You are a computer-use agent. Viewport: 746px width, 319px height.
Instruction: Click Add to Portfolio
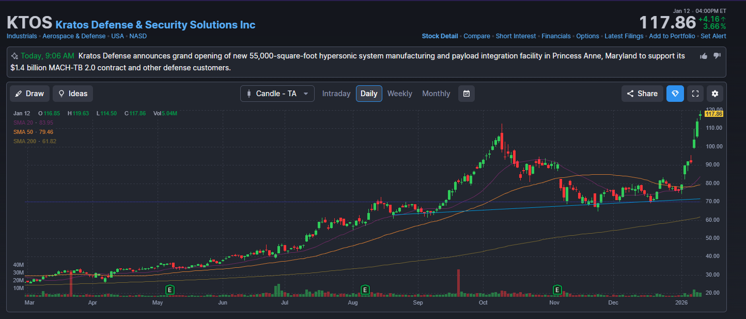[x=672, y=36]
